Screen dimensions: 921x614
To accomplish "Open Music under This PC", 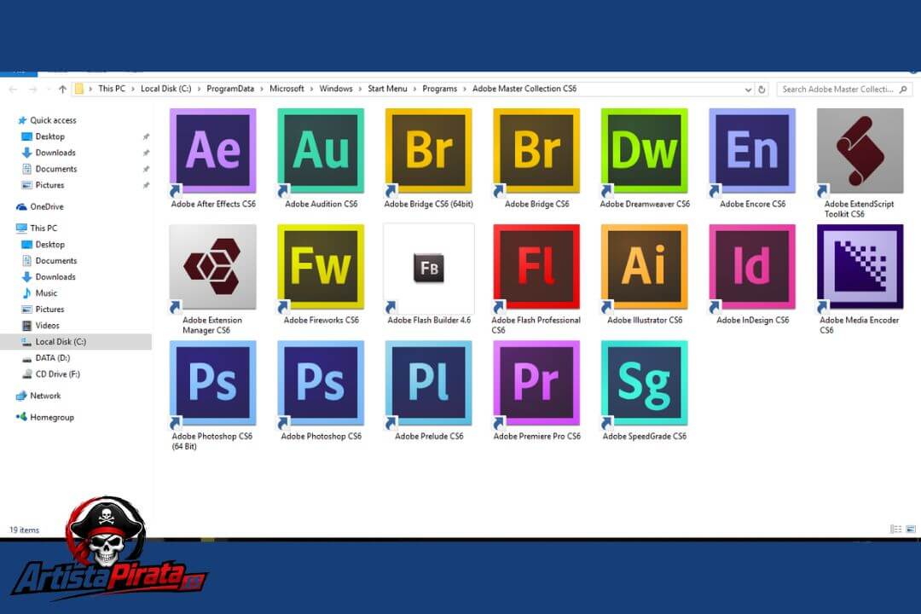I will [46, 293].
